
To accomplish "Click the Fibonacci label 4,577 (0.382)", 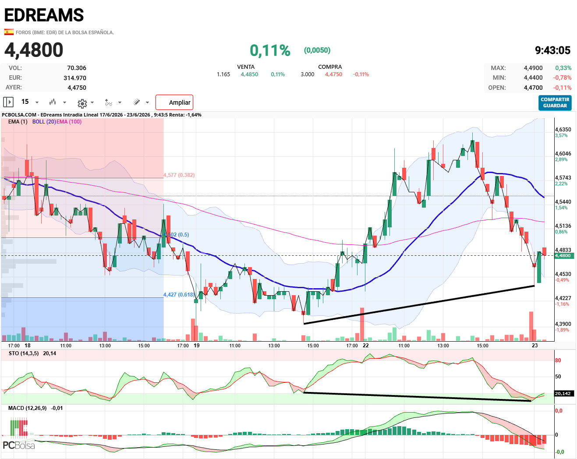I will [x=179, y=175].
